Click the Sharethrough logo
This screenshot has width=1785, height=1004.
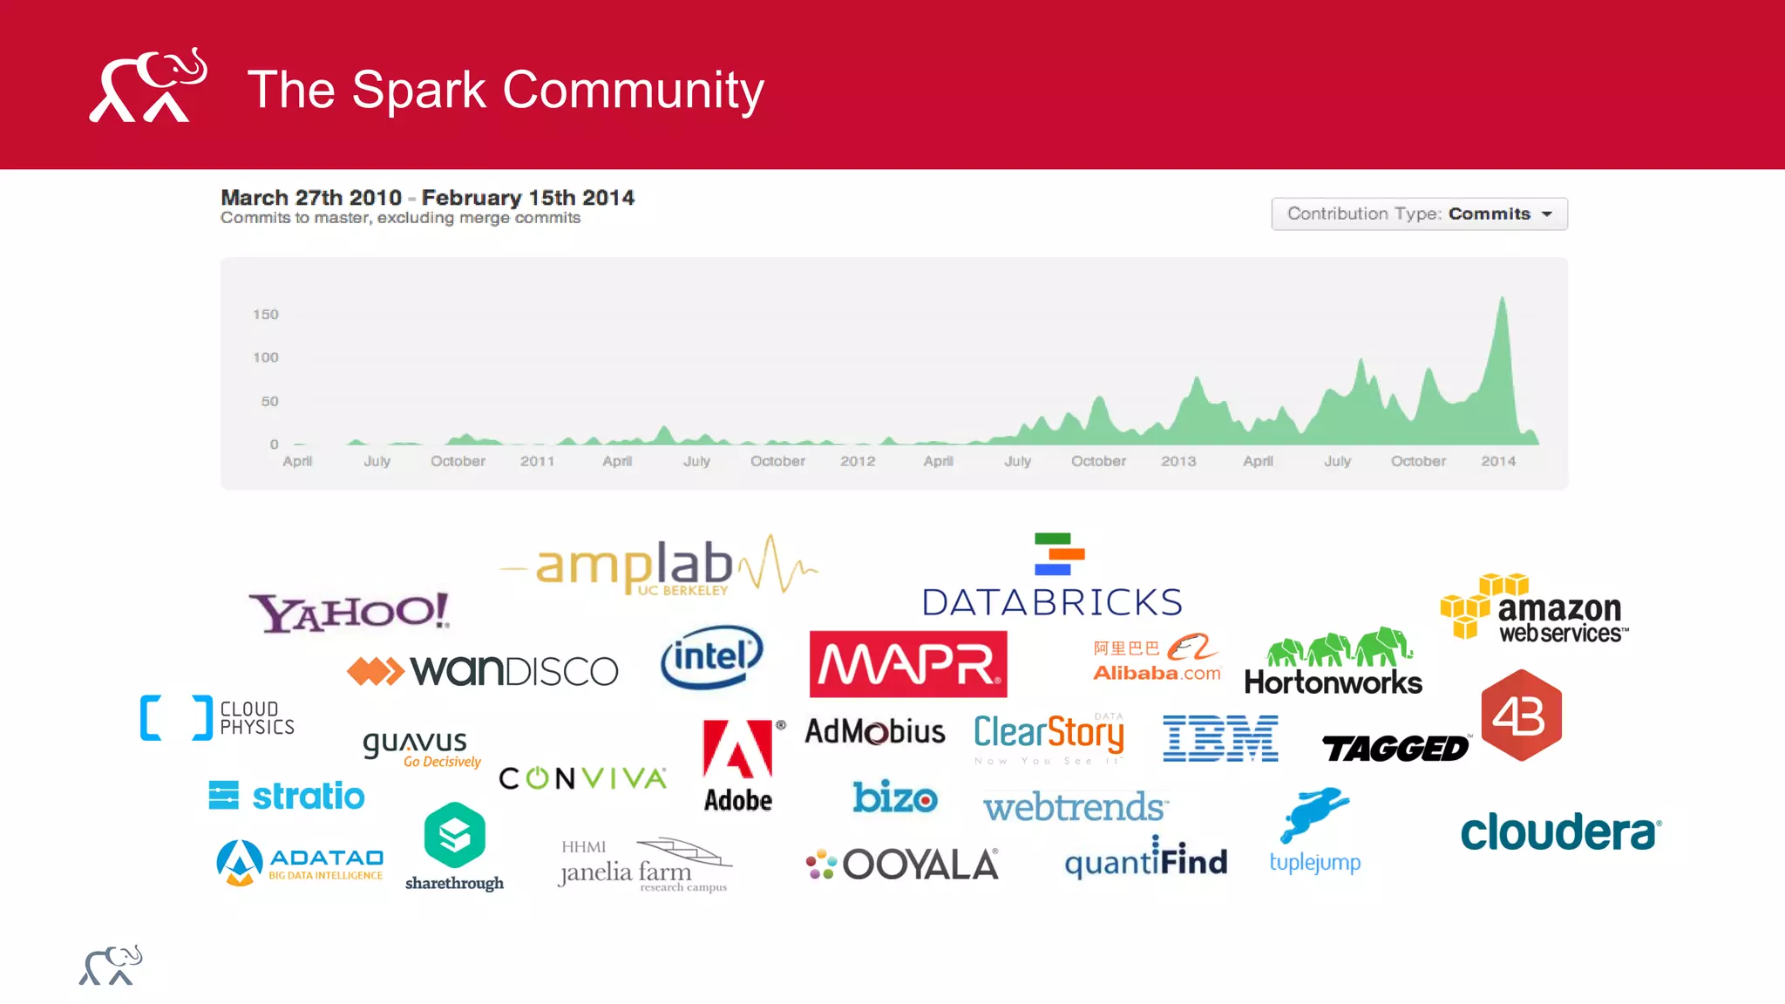coord(454,847)
